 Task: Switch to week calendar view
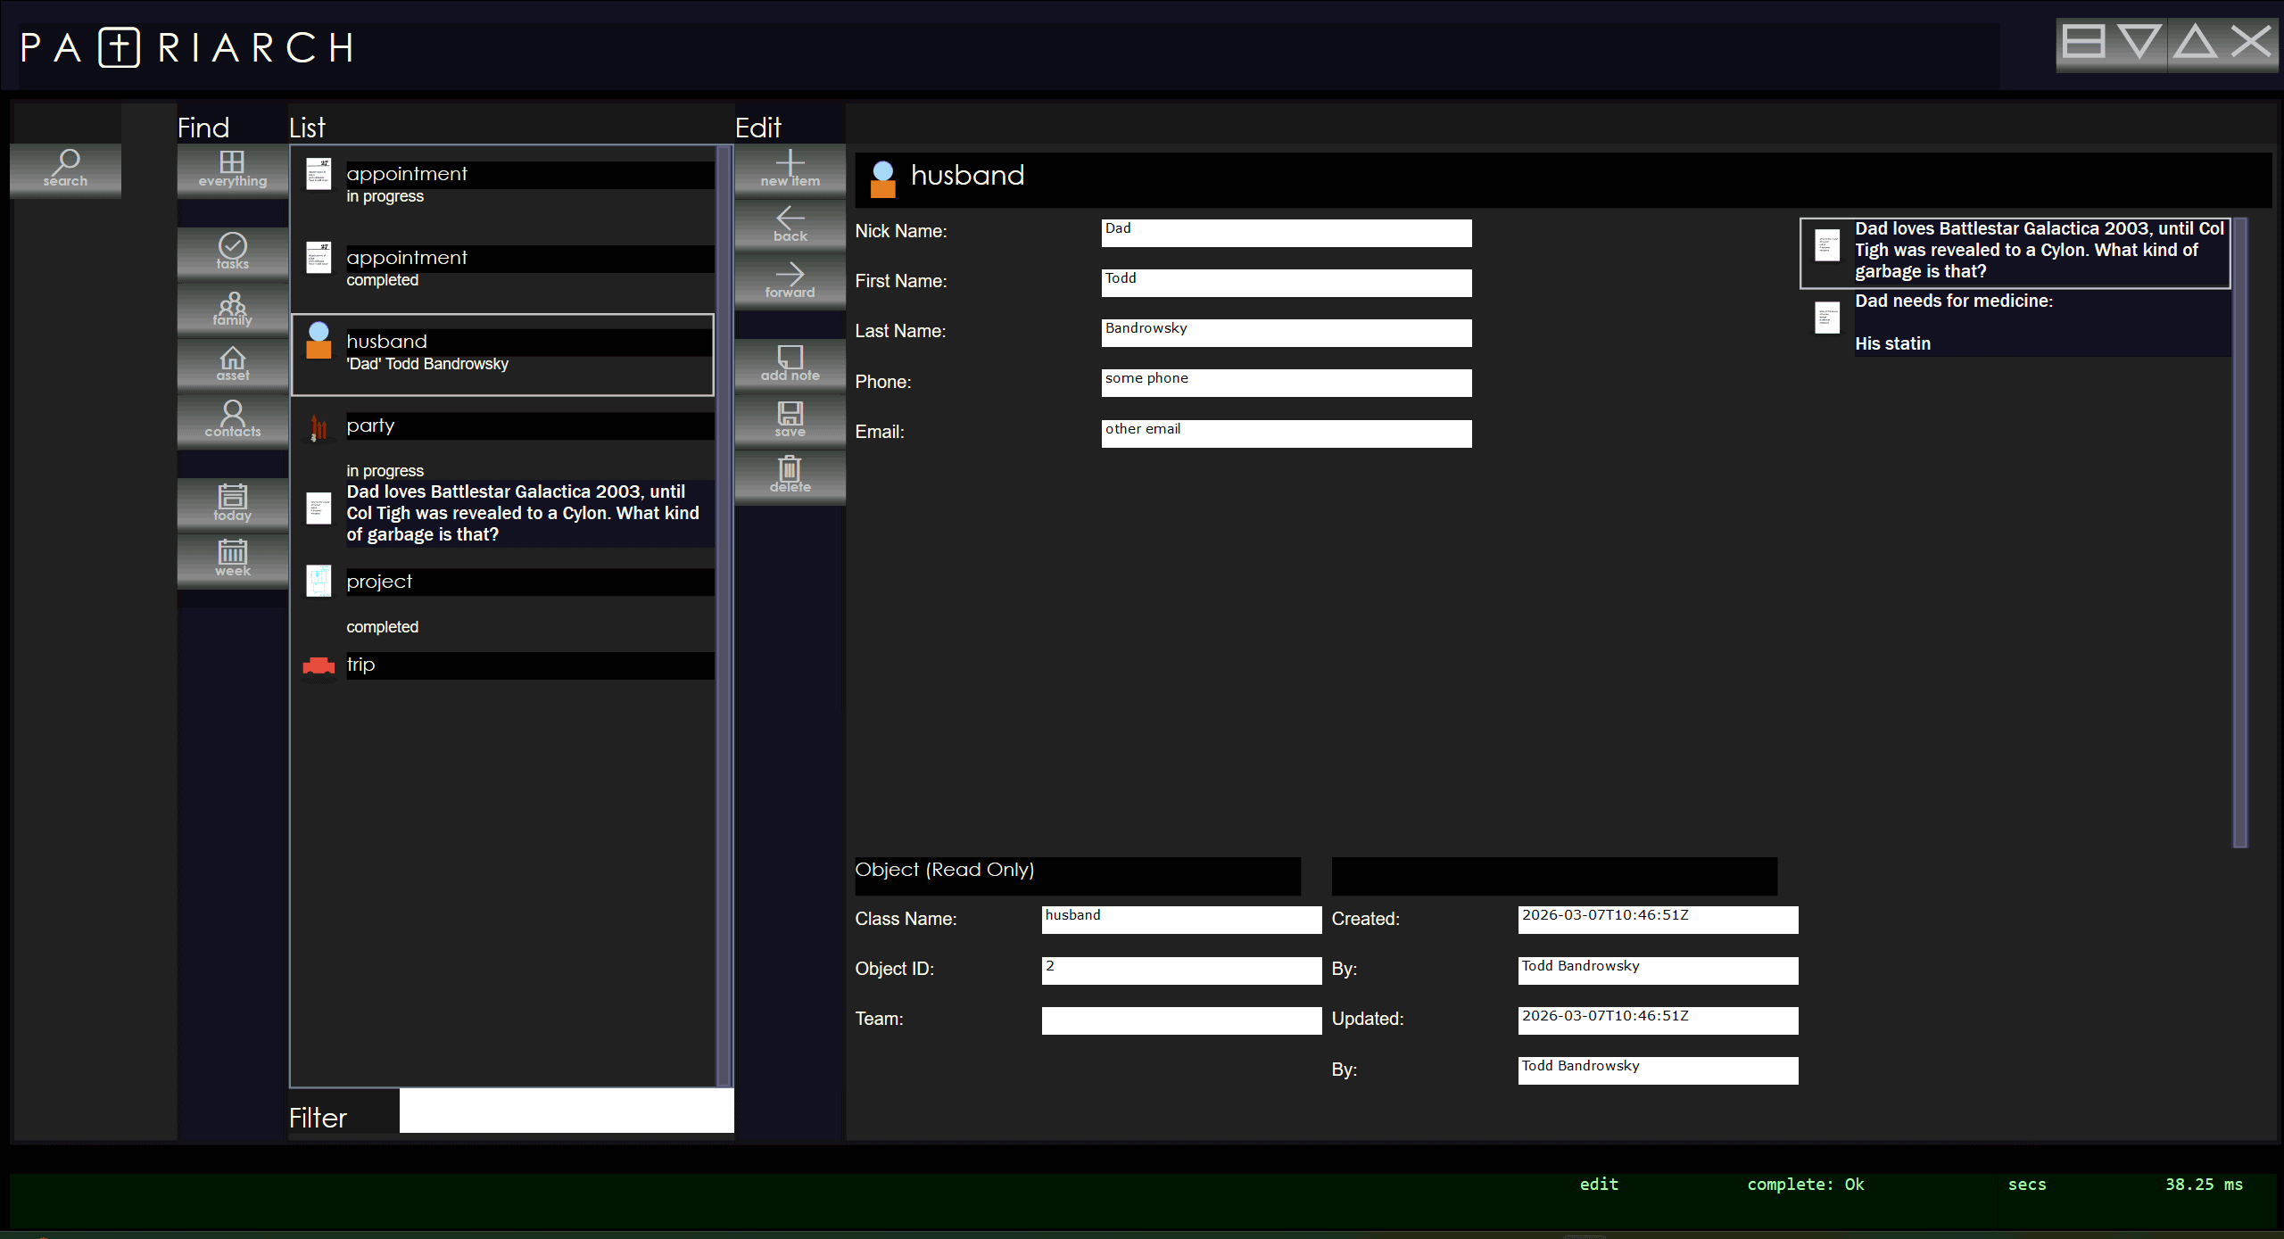pos(232,558)
